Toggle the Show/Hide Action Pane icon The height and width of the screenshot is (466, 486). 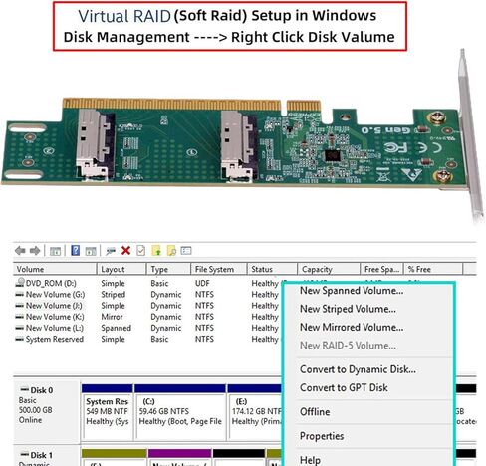(91, 251)
